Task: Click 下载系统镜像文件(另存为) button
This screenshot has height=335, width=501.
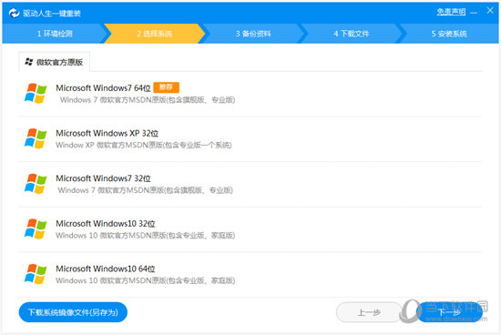Action: [x=73, y=312]
